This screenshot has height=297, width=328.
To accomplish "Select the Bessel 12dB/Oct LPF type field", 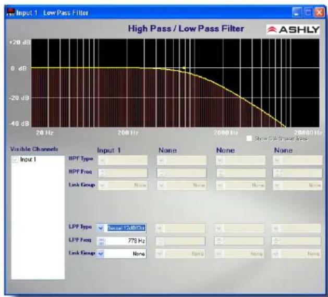I will pos(126,228).
